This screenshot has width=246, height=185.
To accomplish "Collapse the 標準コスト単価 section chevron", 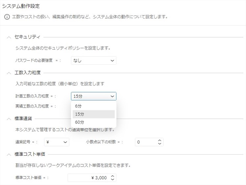I will pyautogui.click(x=9, y=154).
